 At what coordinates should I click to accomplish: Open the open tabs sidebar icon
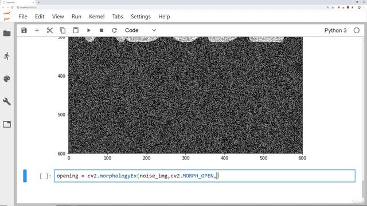pos(7,124)
